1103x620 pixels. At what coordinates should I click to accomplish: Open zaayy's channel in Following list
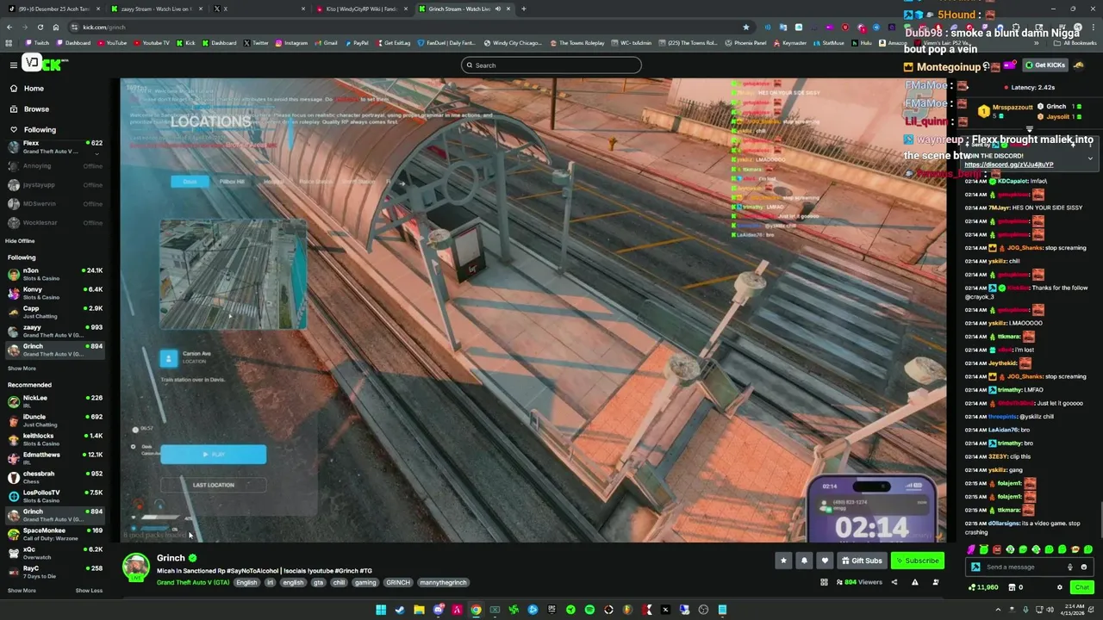point(53,331)
